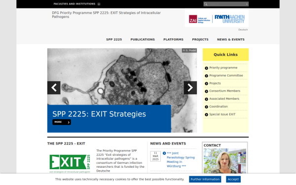Show next slide with right arrow
This screenshot has height=185, width=296.
pos(190,88)
